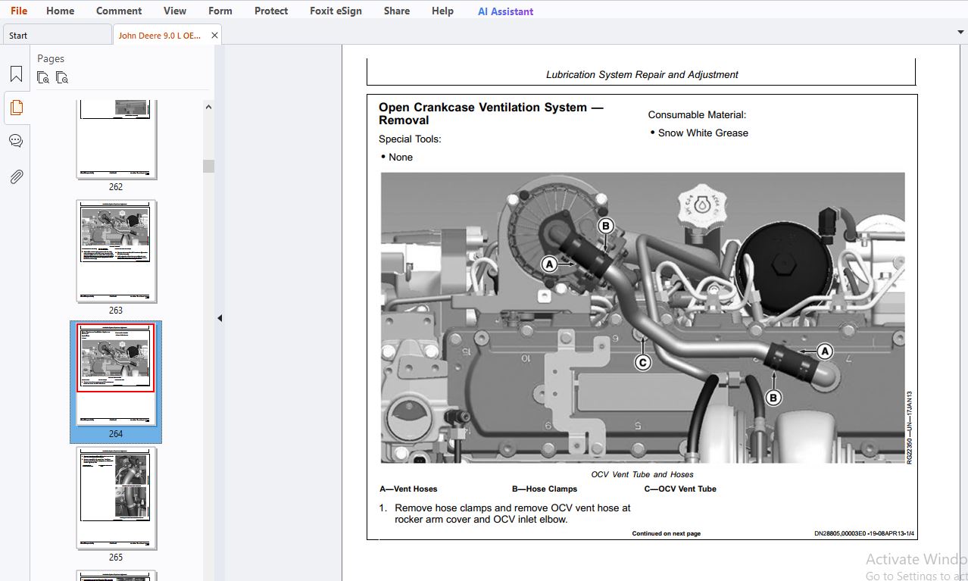The width and height of the screenshot is (968, 581).
Task: Open the Foxit eSign tab
Action: [x=336, y=11]
